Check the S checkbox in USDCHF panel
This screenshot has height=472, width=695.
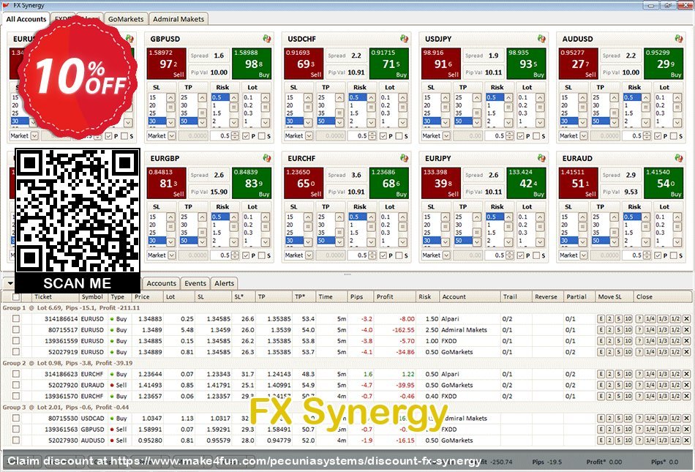click(399, 136)
